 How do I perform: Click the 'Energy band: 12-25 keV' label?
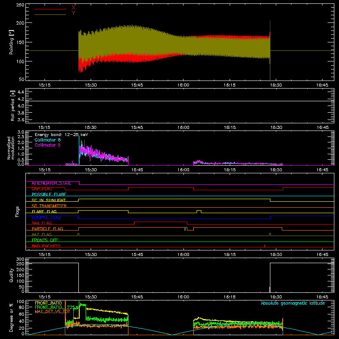tap(61, 135)
